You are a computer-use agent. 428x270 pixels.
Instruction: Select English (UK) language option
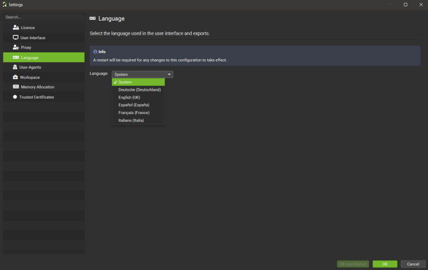coord(129,98)
